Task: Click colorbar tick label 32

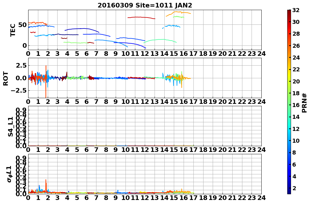Action: pyautogui.click(x=296, y=10)
